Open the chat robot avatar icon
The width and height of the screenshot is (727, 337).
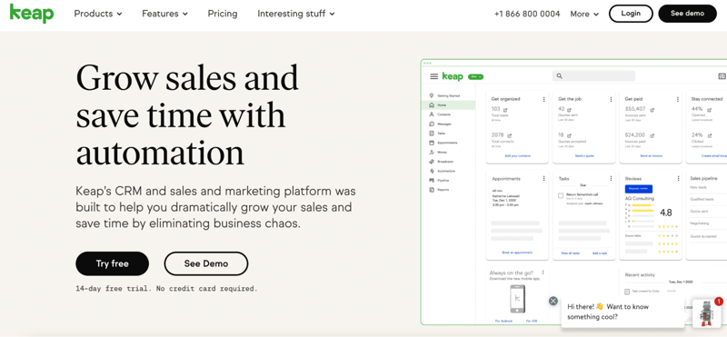tap(706, 313)
